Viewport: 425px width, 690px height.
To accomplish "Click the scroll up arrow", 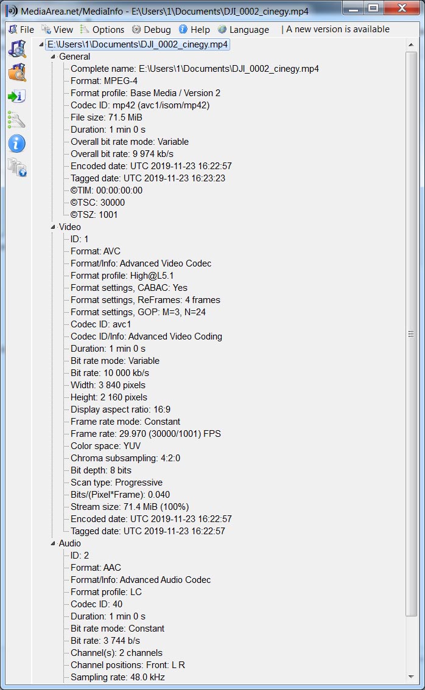I will (x=411, y=44).
